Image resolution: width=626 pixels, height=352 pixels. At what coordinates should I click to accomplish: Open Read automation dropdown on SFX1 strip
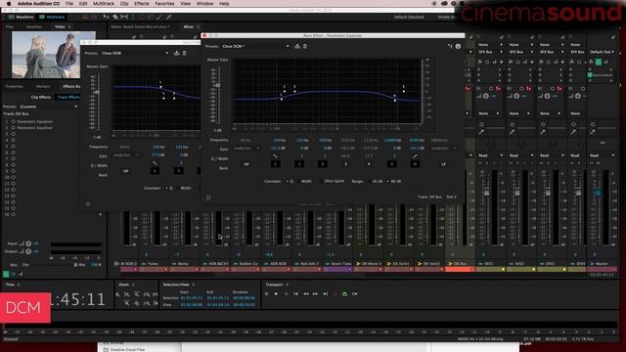(491, 155)
